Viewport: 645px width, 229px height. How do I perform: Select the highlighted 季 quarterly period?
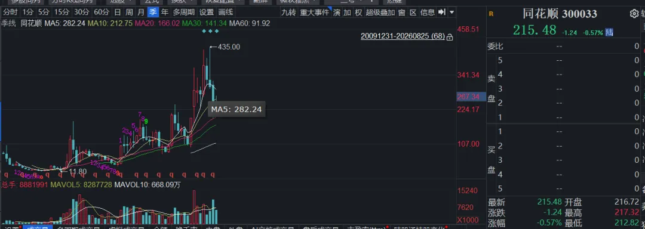click(153, 12)
